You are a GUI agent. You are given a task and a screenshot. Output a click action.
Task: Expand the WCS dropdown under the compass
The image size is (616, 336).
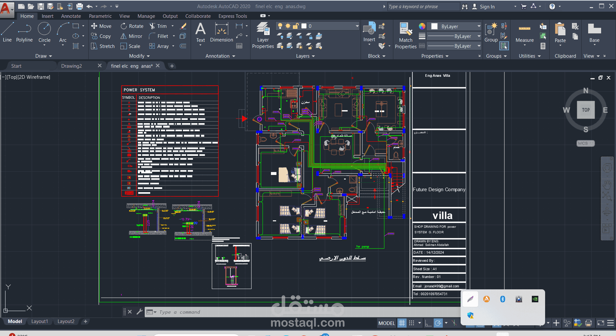(591, 143)
